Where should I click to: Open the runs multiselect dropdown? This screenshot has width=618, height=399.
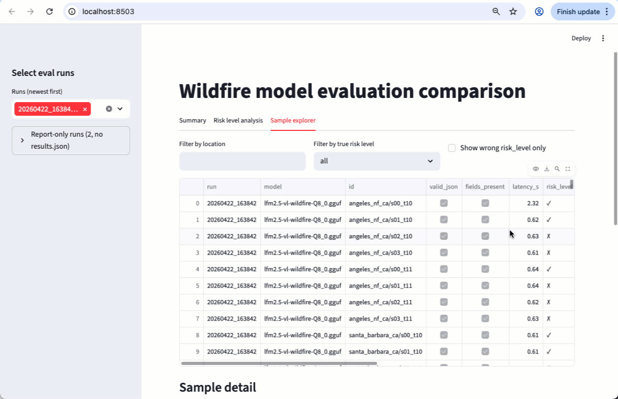[120, 108]
